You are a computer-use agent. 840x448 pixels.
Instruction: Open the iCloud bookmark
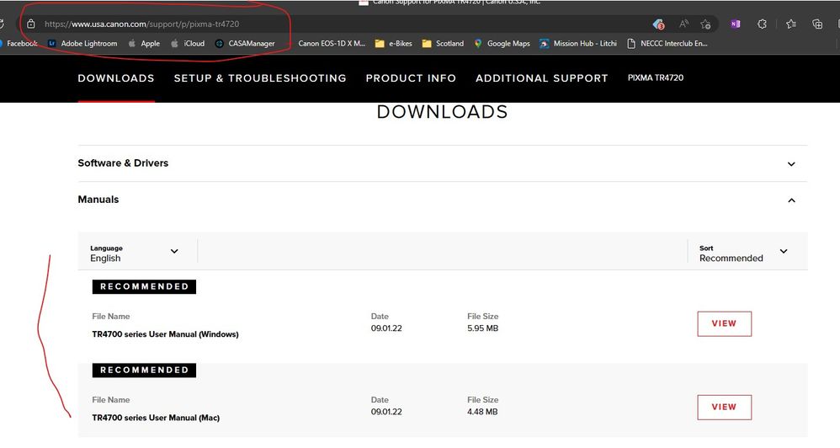coord(188,44)
